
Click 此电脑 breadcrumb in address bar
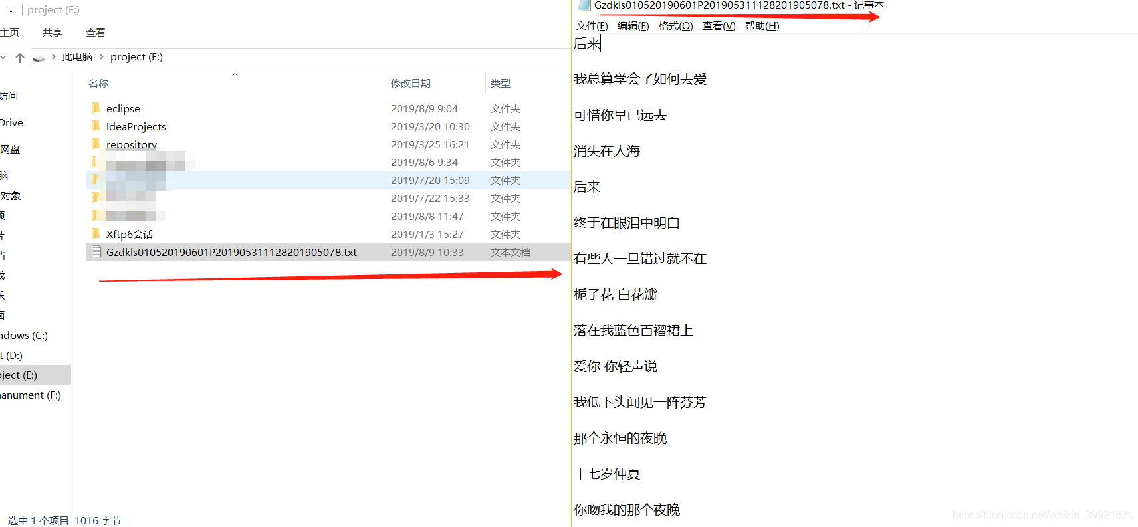pyautogui.click(x=77, y=57)
